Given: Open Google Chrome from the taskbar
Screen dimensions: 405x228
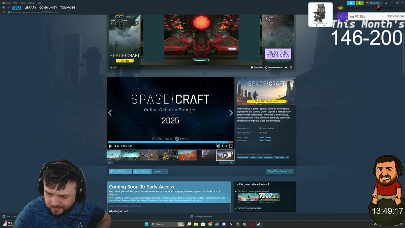Looking at the screenshot, I should 210,224.
